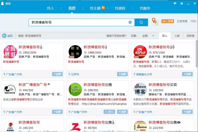Click 营销与广告 category tag
This screenshot has width=198, height=132.
pyautogui.click(x=155, y=94)
